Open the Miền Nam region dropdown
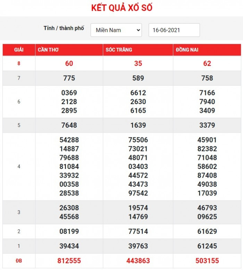 pos(116,30)
